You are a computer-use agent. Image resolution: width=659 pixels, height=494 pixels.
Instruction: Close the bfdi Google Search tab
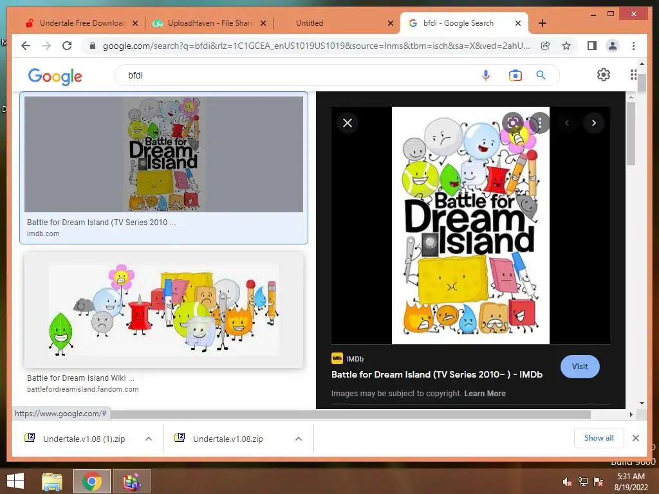click(518, 23)
